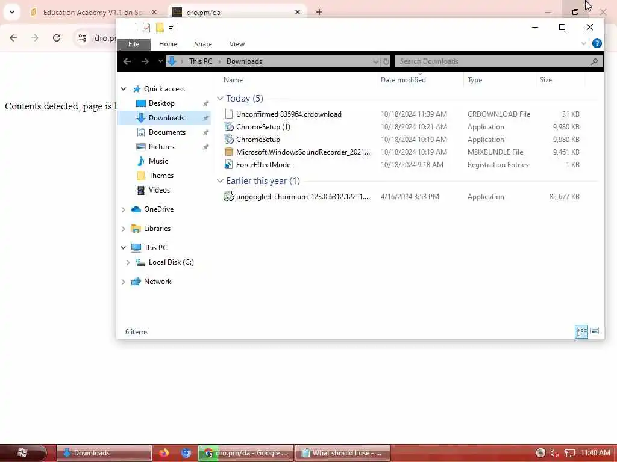617x462 pixels.
Task: Click the muted volume tray icon
Action: [x=555, y=453]
